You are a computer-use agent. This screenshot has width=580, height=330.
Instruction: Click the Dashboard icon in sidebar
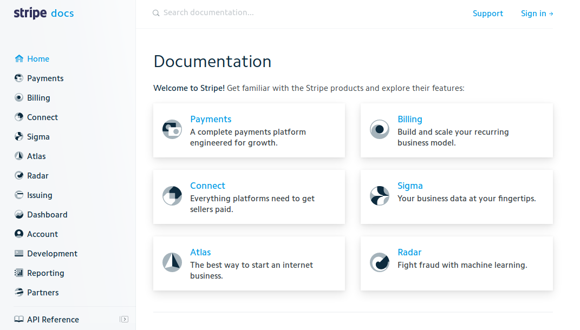[x=19, y=214]
